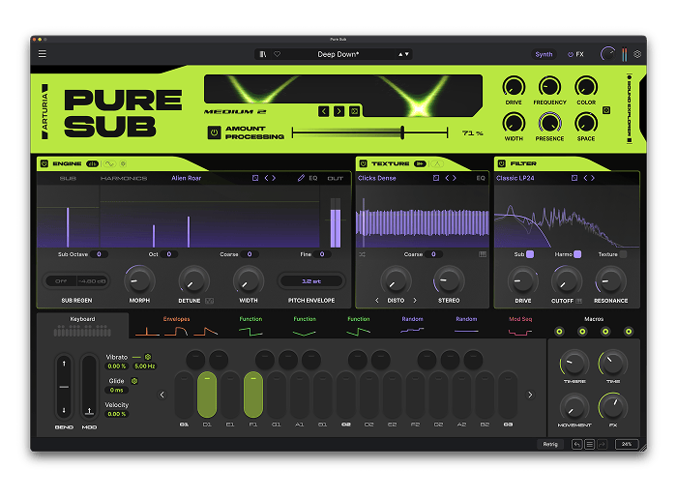
Task: Shift keyboard octave left arrow
Action: (162, 395)
